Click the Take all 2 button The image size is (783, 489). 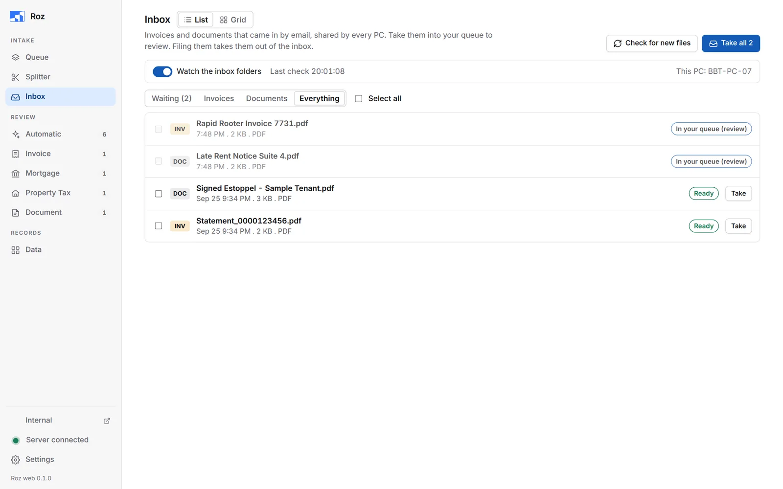click(731, 43)
